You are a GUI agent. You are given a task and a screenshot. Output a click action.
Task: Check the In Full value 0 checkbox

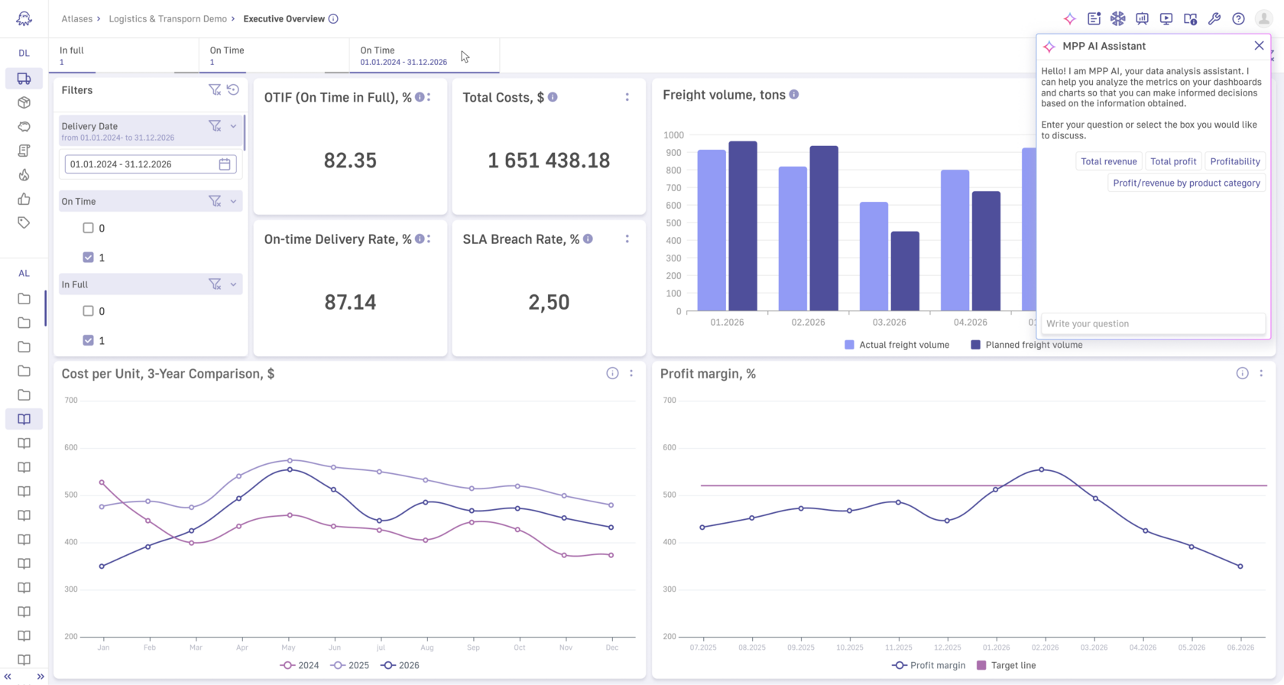[88, 311]
